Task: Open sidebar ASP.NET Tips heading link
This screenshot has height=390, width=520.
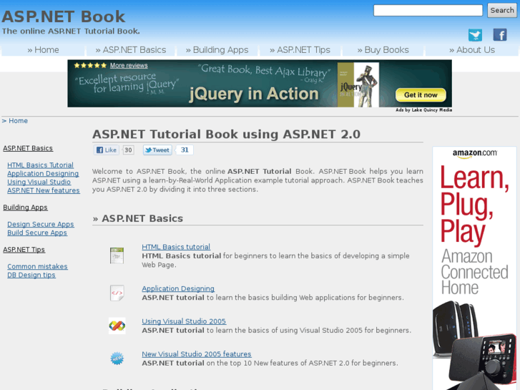Action: tap(24, 250)
